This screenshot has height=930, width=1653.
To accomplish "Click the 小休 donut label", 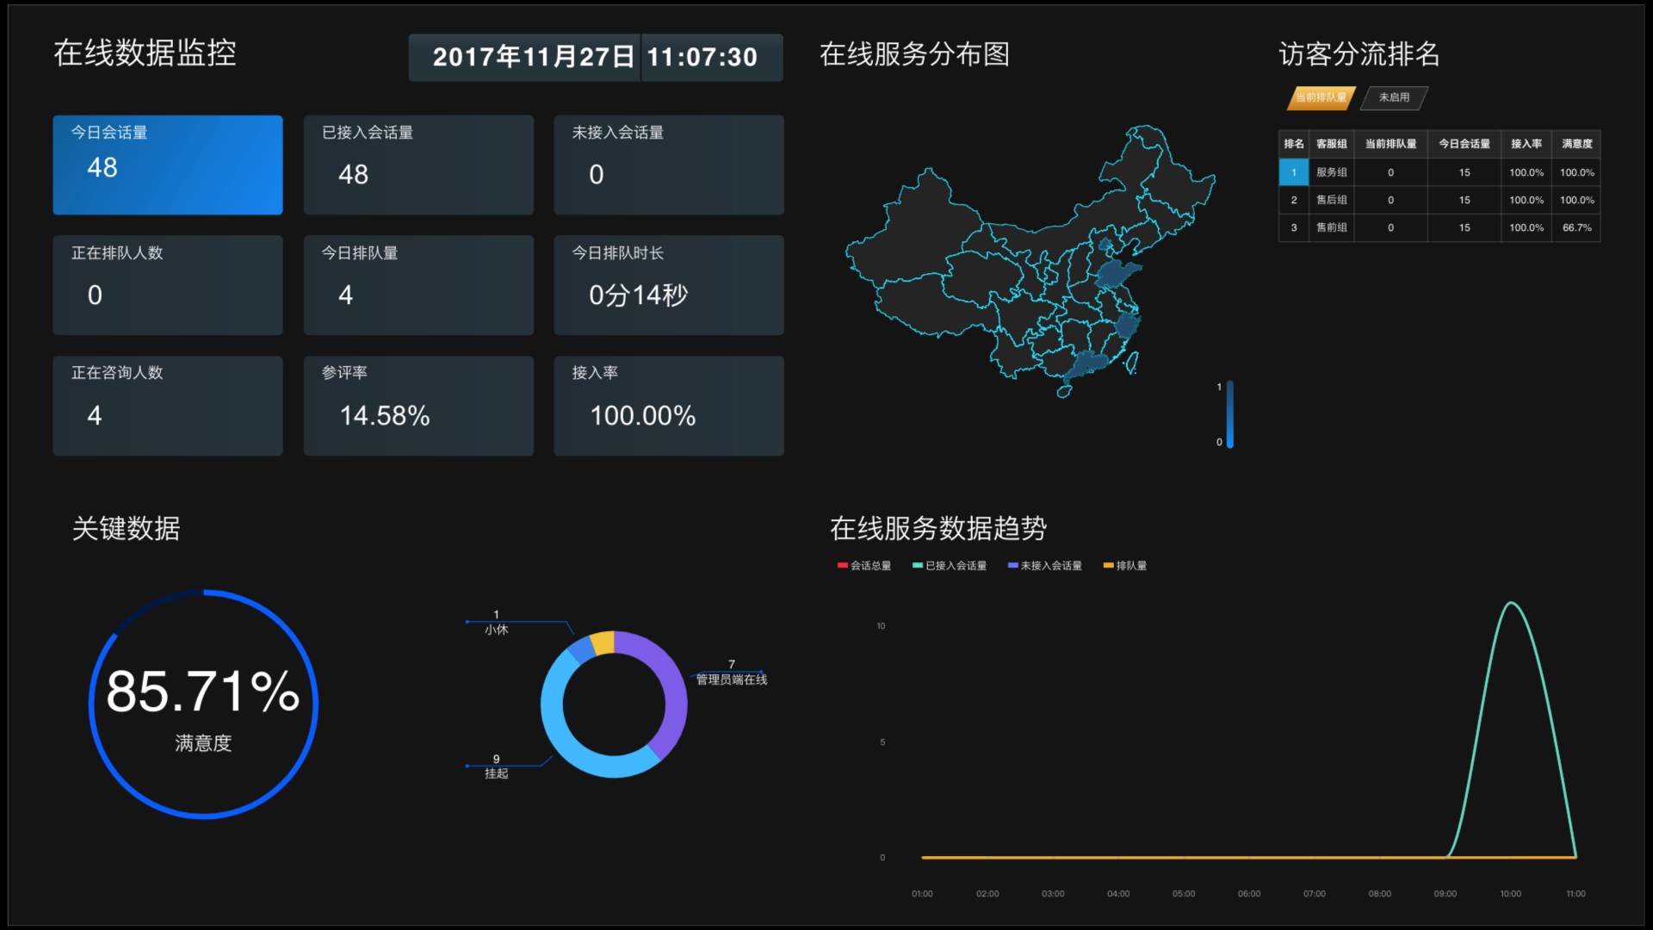I will [496, 629].
